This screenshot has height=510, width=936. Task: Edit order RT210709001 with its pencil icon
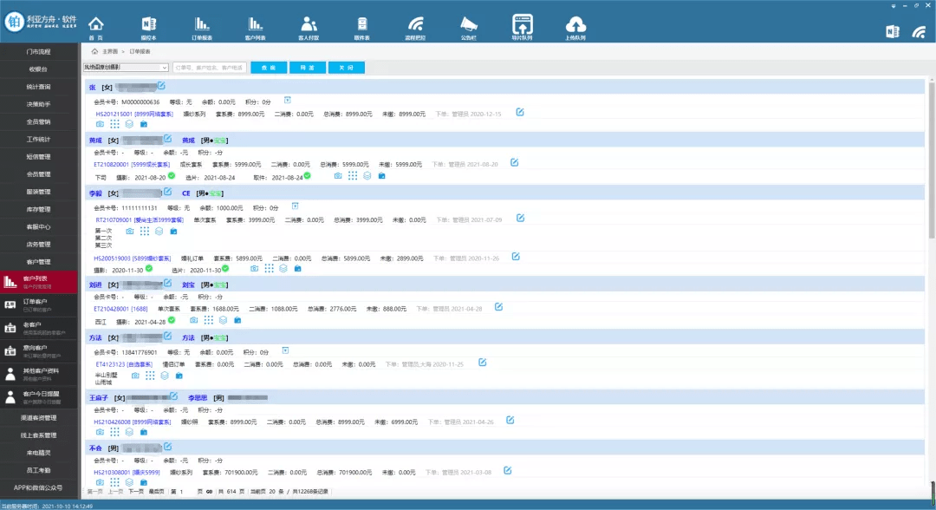(521, 218)
